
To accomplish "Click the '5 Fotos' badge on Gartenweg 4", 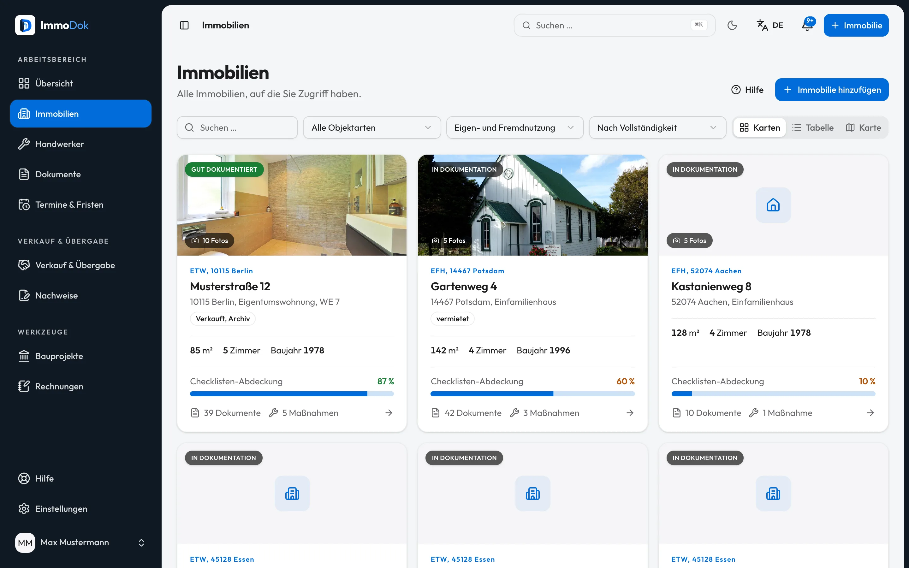I will pyautogui.click(x=449, y=240).
